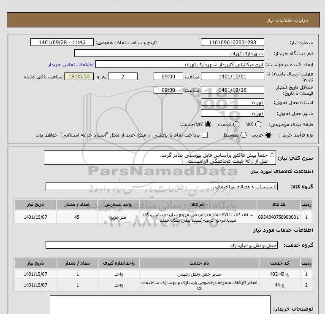Viewport: 325px width, 314px height.
Task: Select the کالا/خدمت radio button
Action: click(208, 124)
